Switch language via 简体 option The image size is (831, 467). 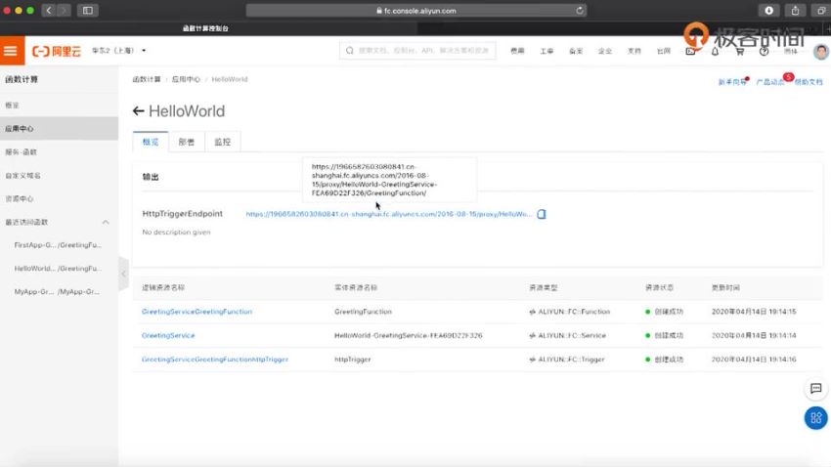tap(791, 52)
